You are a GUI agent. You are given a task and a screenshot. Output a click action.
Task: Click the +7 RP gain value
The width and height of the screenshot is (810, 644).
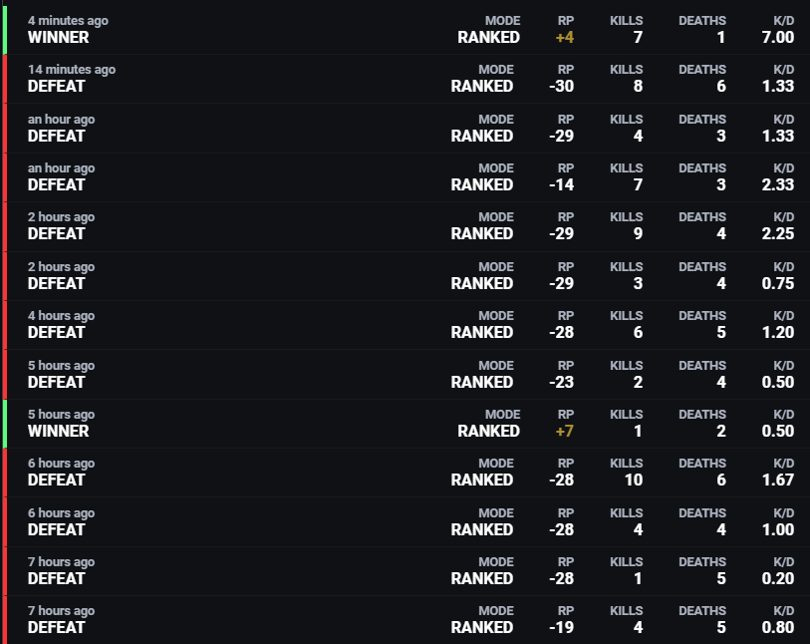564,432
